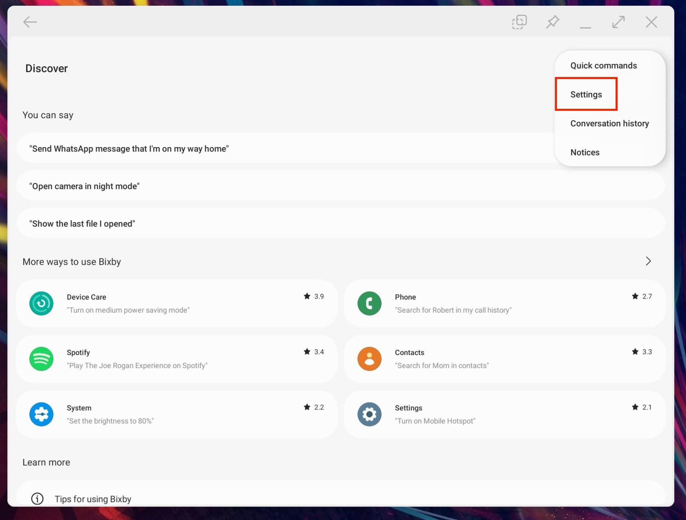This screenshot has height=520, width=686.
Task: Click the green Phone app icon
Action: pyautogui.click(x=369, y=303)
